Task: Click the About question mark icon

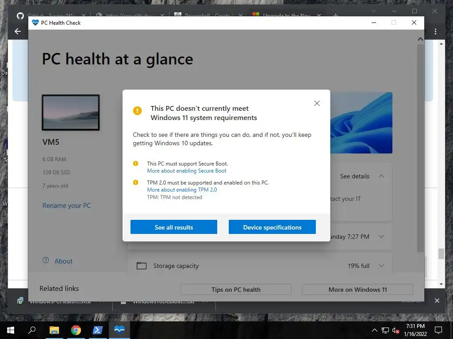Action: click(46, 260)
